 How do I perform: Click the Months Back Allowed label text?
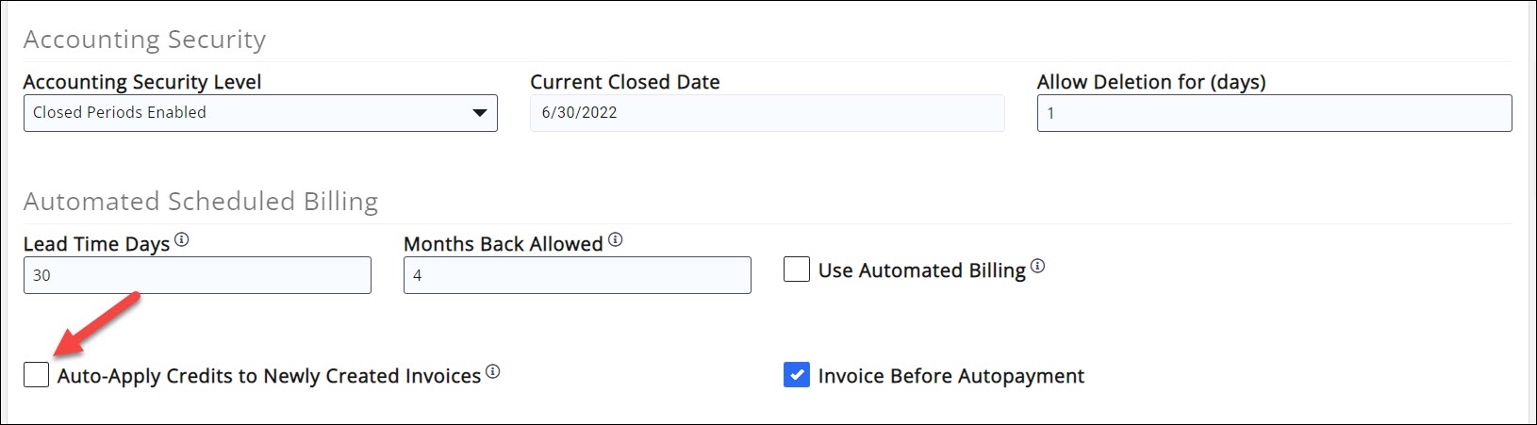point(503,244)
